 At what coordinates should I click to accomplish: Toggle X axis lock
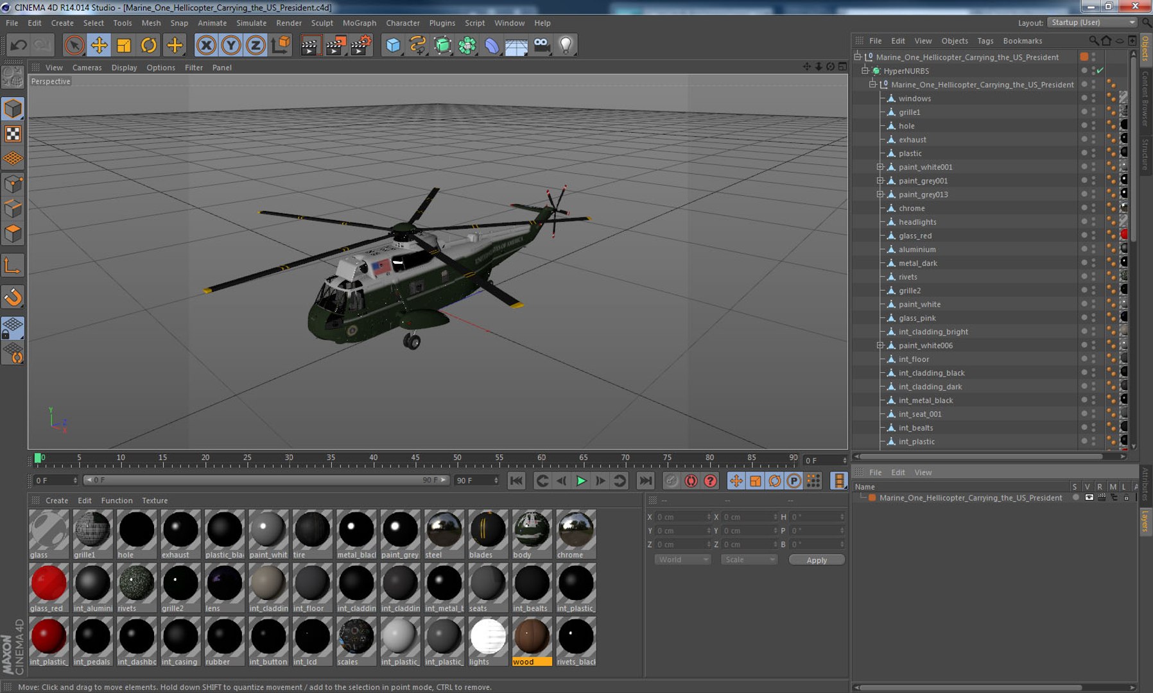[x=206, y=45]
